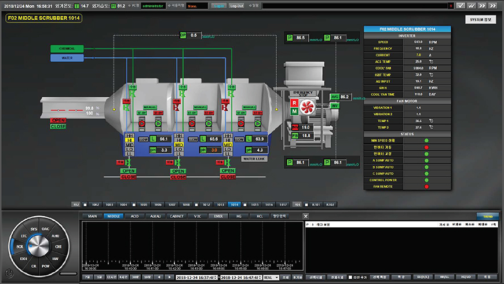504x284 pixels.
Task: Click the power icon beside the dial
Action: (9, 273)
